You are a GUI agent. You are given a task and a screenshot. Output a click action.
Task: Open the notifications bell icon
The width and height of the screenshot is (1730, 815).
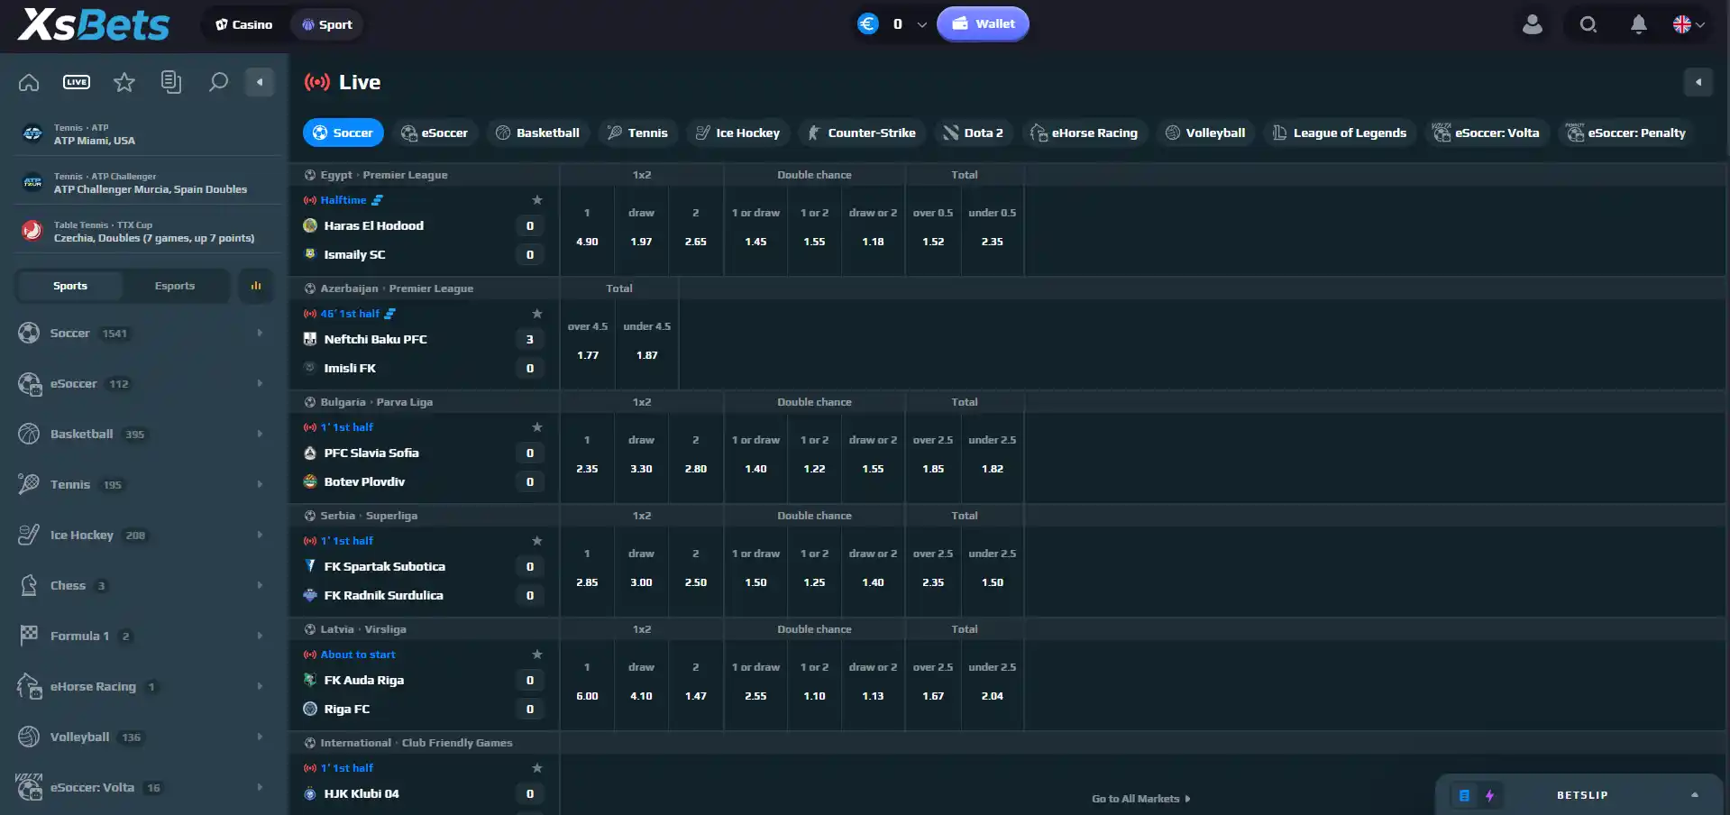[1639, 24]
